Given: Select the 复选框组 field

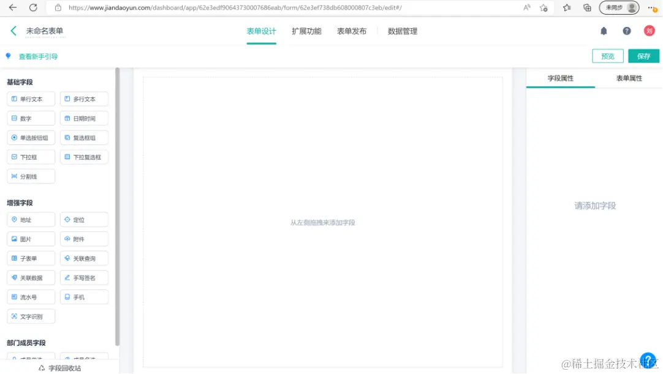Looking at the screenshot, I should click(84, 138).
